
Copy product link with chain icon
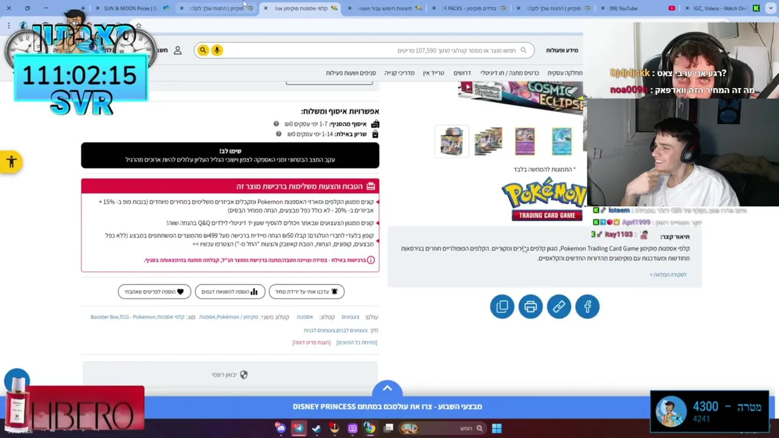(559, 307)
